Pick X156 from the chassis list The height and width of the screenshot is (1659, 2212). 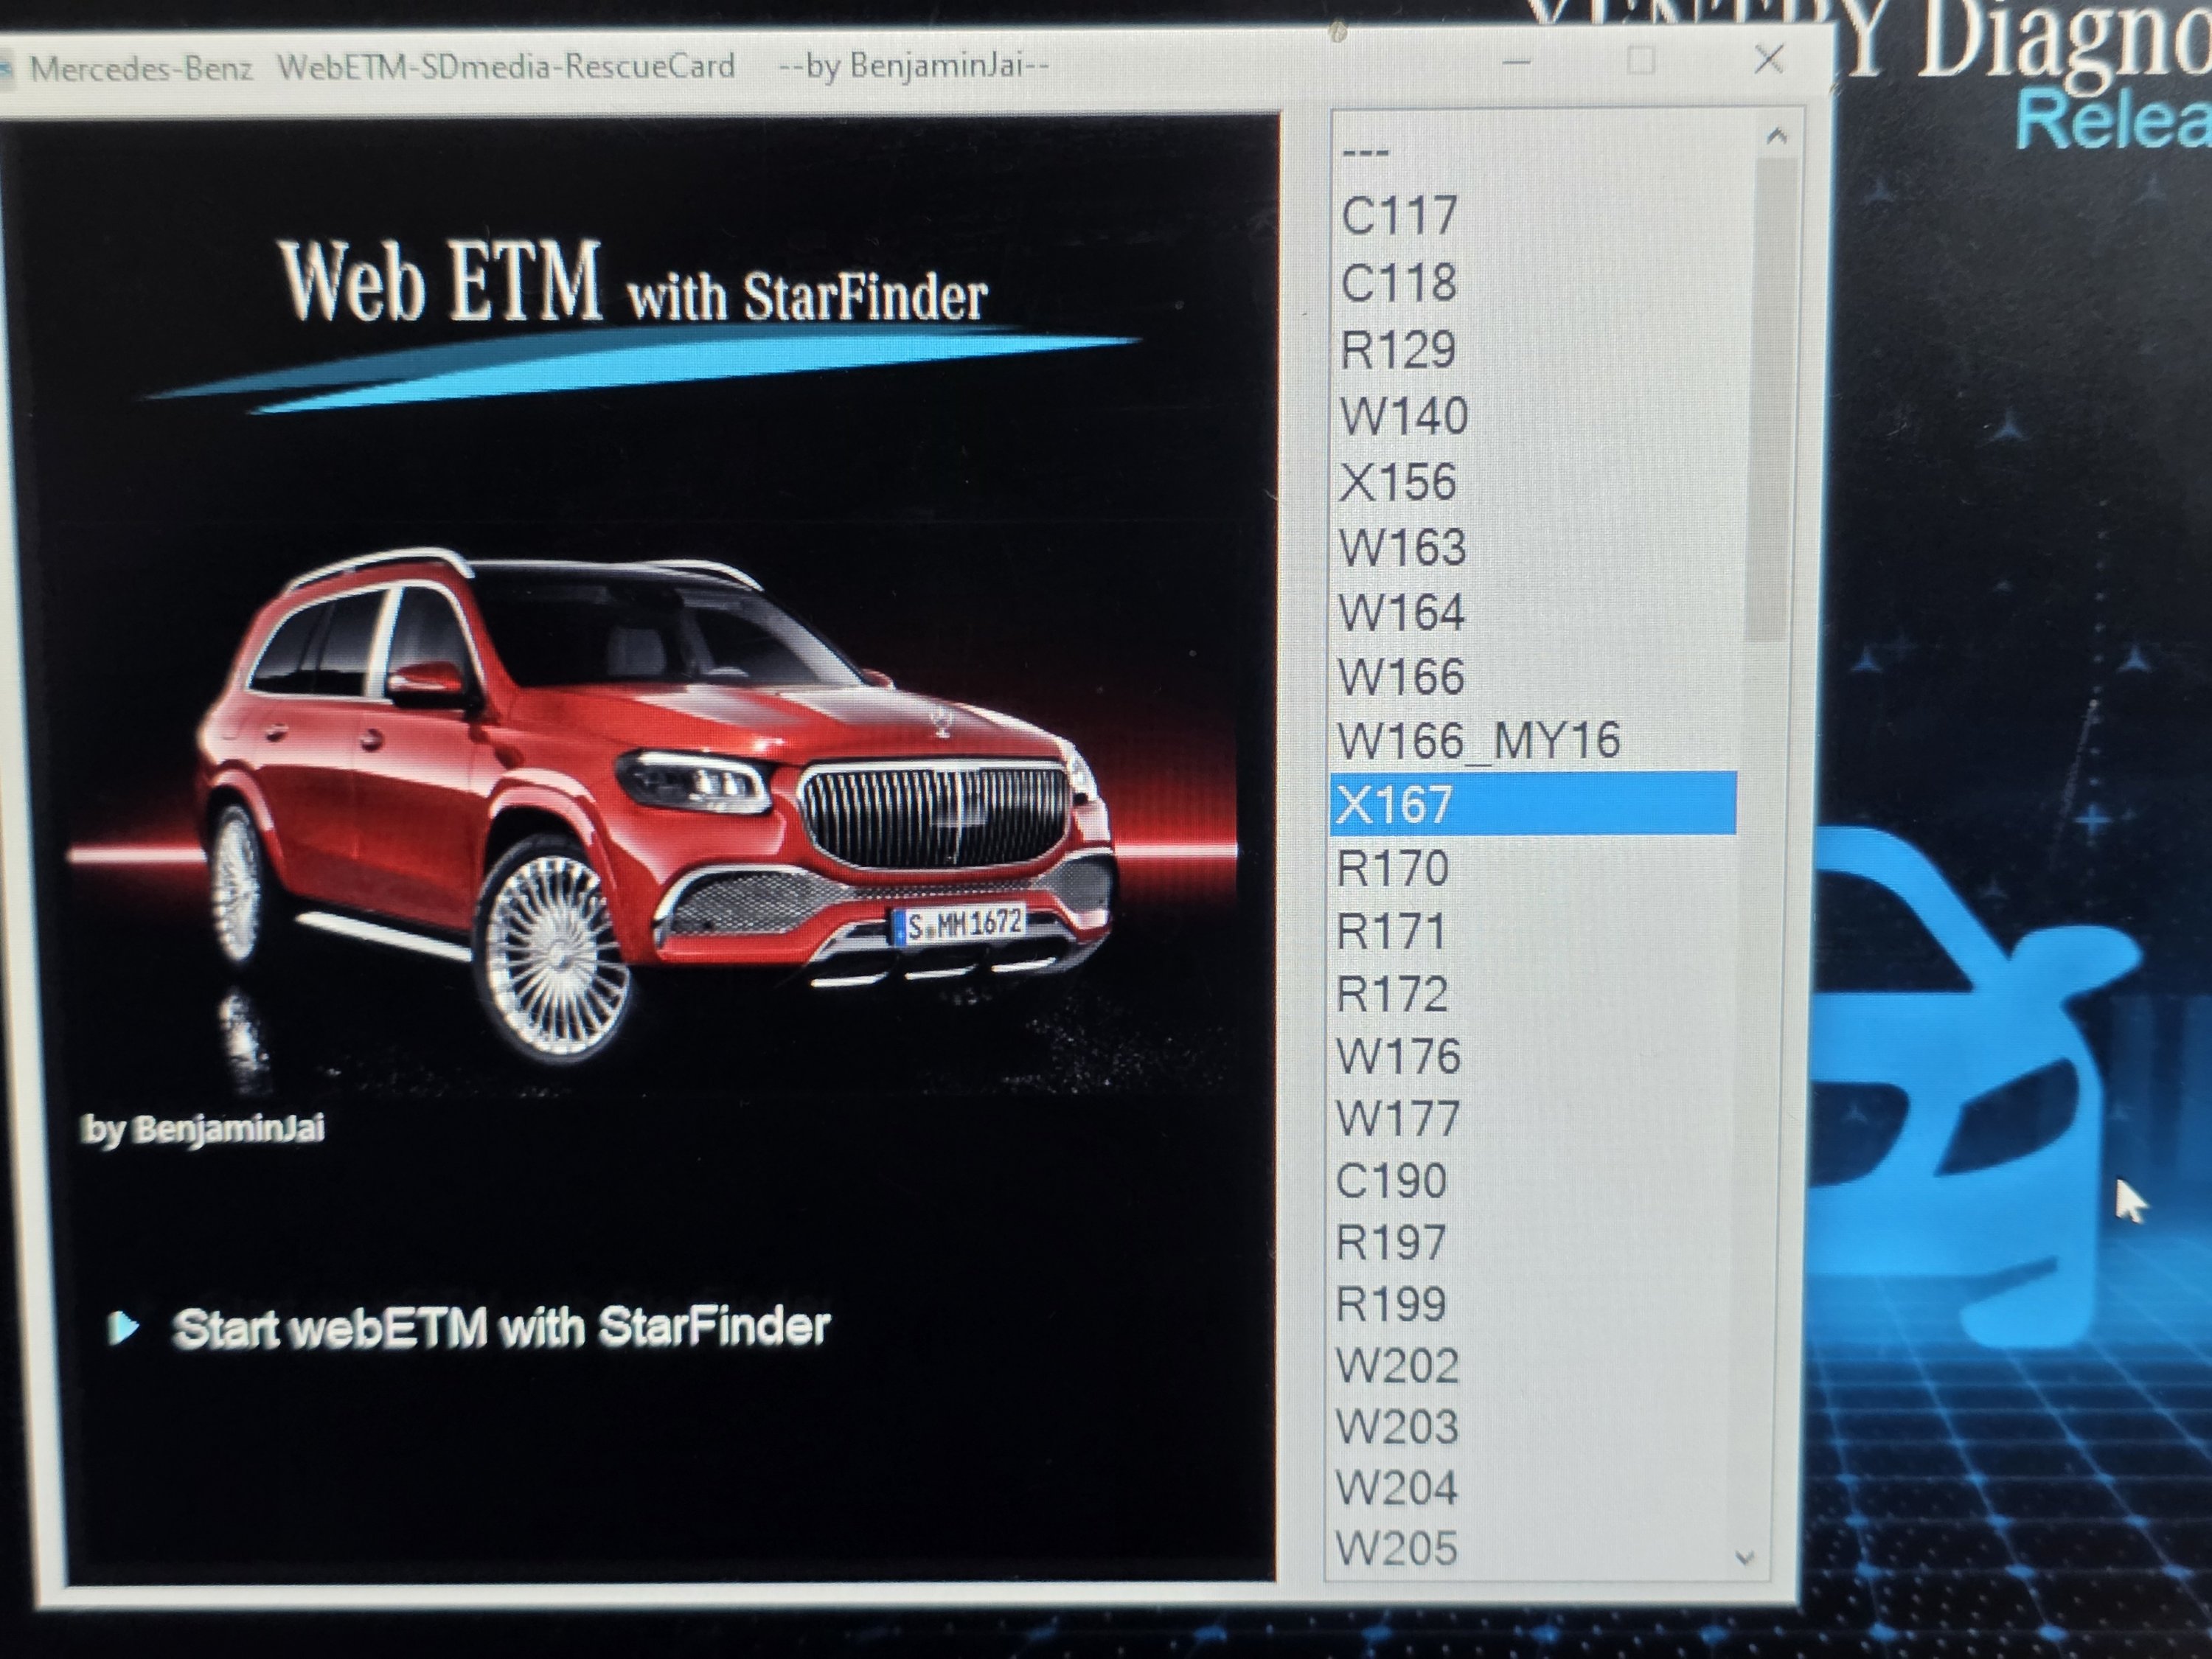(1398, 482)
